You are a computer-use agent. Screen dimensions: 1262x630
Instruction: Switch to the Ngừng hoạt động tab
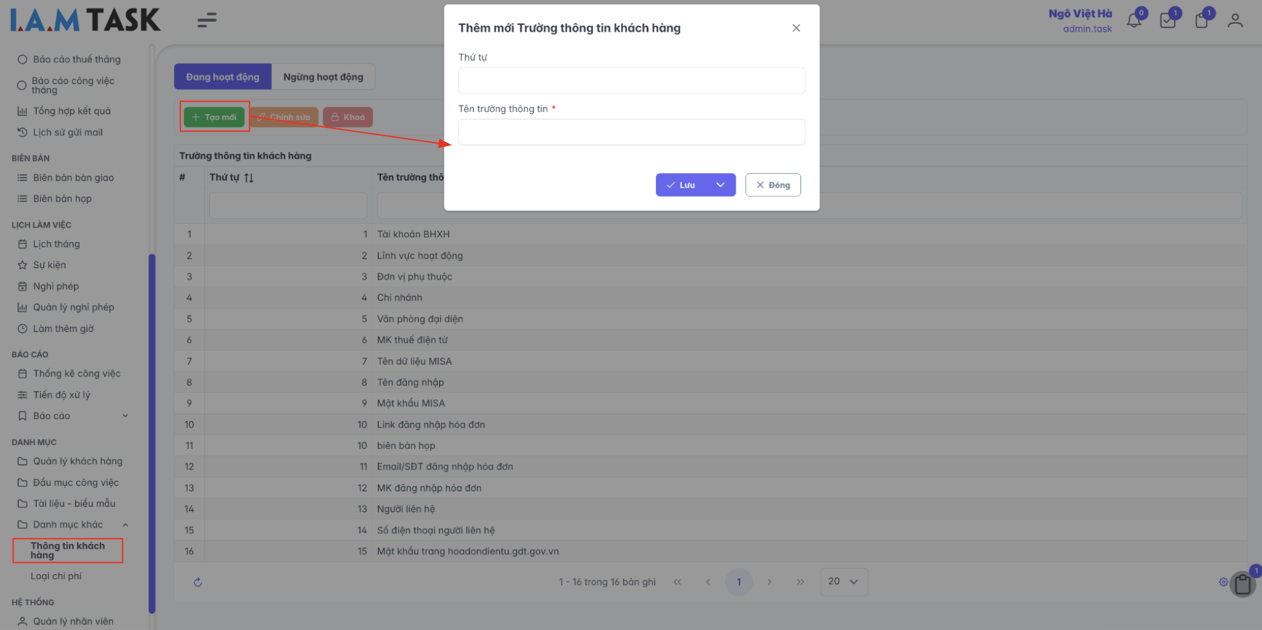pyautogui.click(x=323, y=77)
